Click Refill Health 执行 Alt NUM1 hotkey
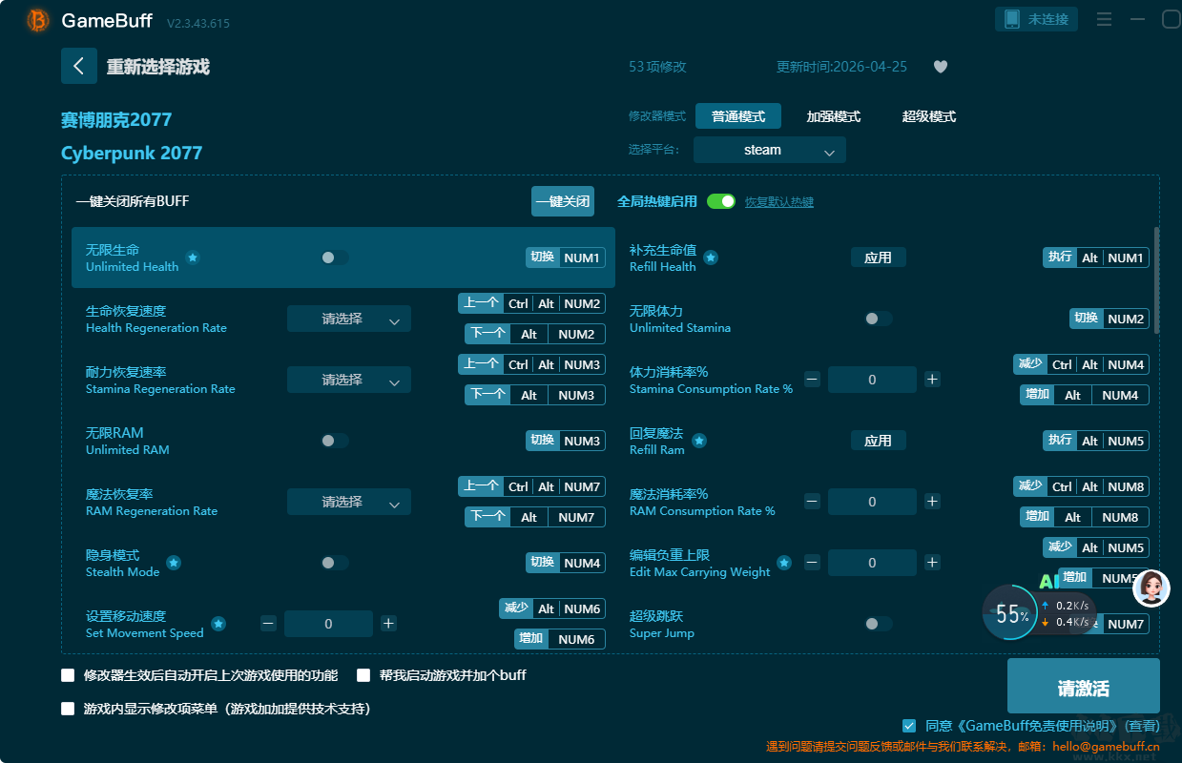 tap(1096, 258)
